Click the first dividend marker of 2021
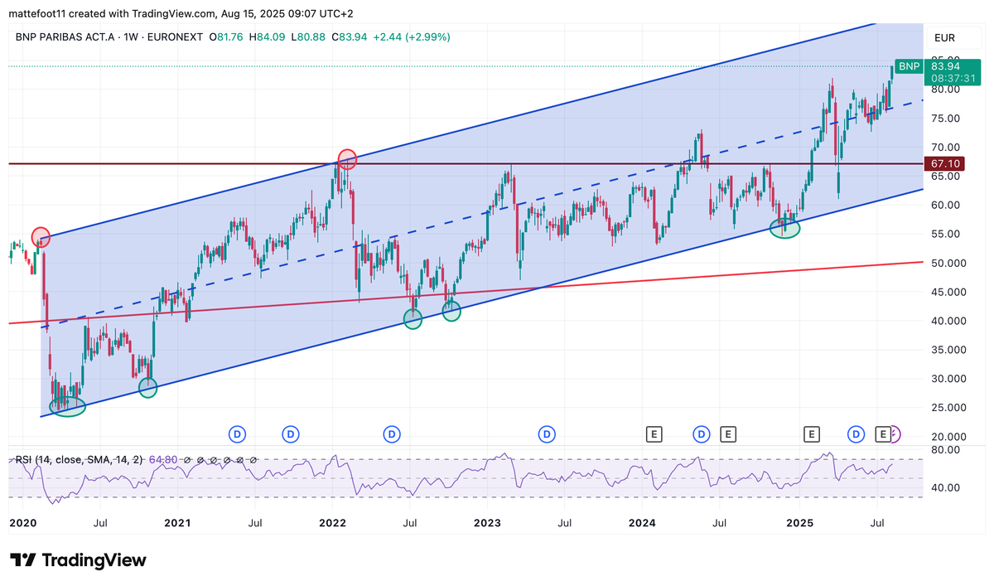 [238, 433]
